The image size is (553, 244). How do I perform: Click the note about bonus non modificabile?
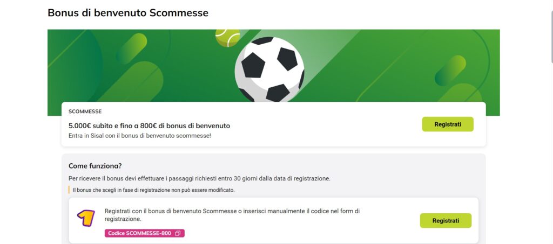pyautogui.click(x=154, y=190)
